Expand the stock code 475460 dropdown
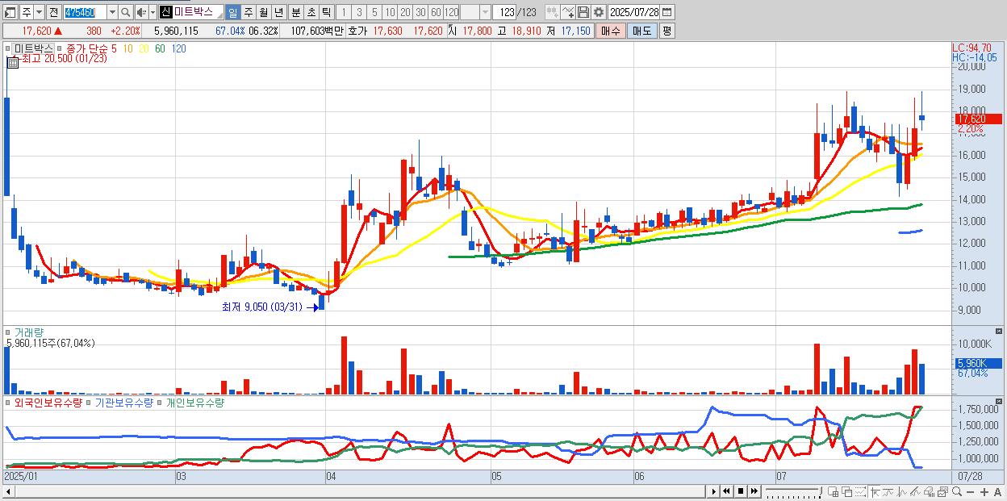 [x=112, y=12]
